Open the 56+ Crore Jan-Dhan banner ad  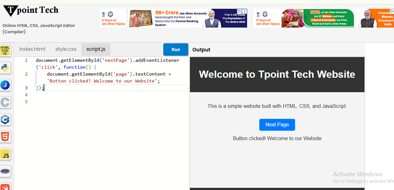[174, 18]
